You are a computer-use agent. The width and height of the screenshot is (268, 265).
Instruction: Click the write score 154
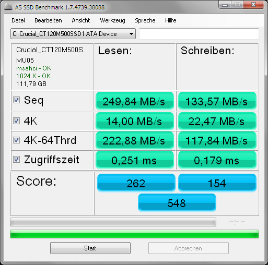point(217,183)
